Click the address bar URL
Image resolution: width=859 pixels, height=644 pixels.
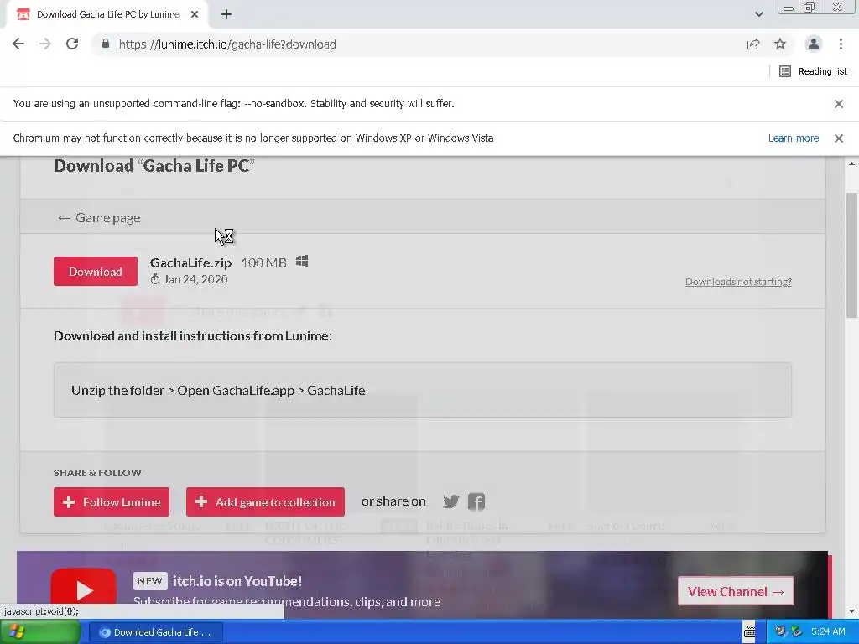pyautogui.click(x=227, y=44)
